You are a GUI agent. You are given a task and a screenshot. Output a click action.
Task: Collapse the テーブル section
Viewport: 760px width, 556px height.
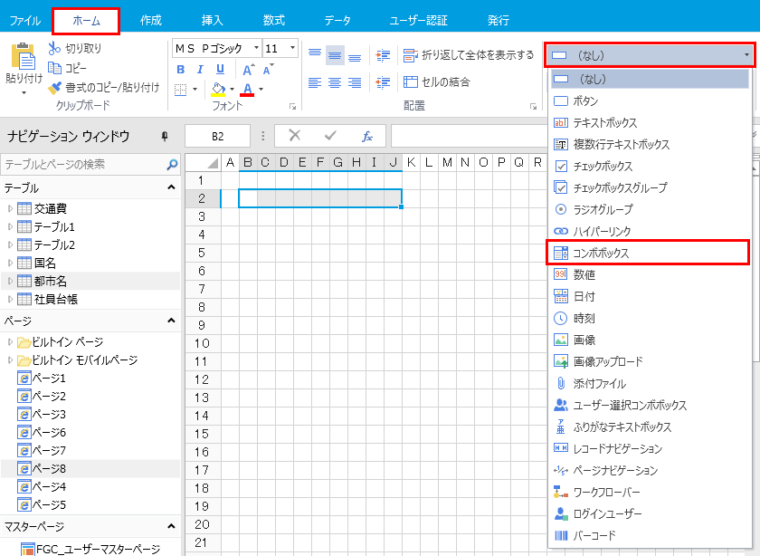[171, 187]
